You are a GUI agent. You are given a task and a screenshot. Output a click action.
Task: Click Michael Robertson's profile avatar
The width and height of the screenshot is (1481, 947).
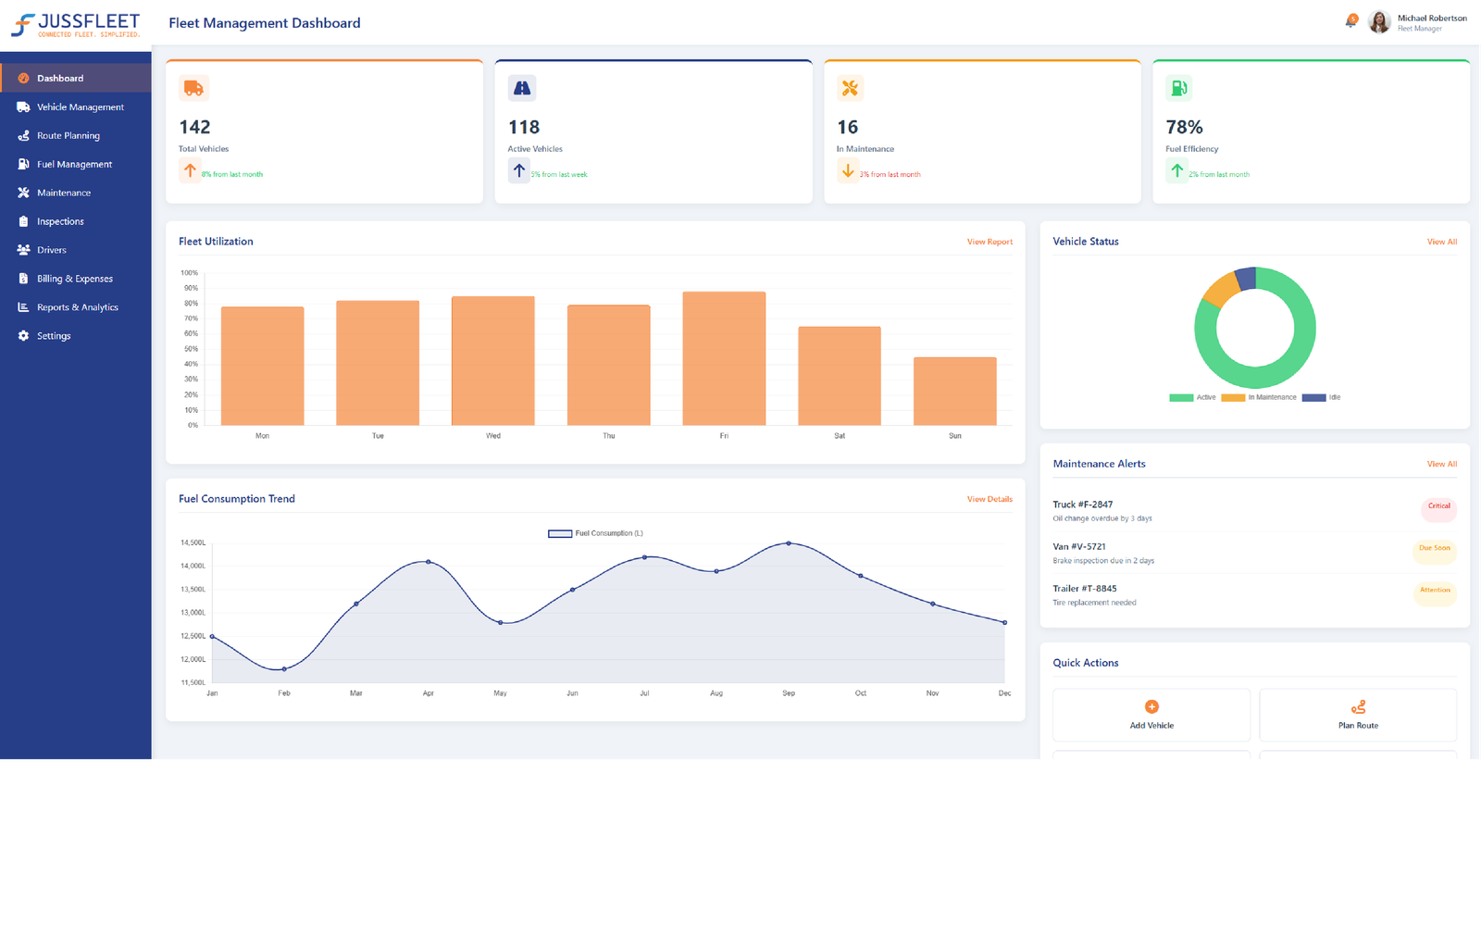1379,22
